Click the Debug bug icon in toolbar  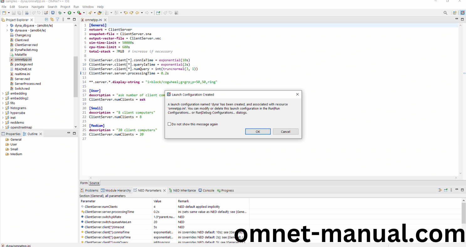pos(60,13)
